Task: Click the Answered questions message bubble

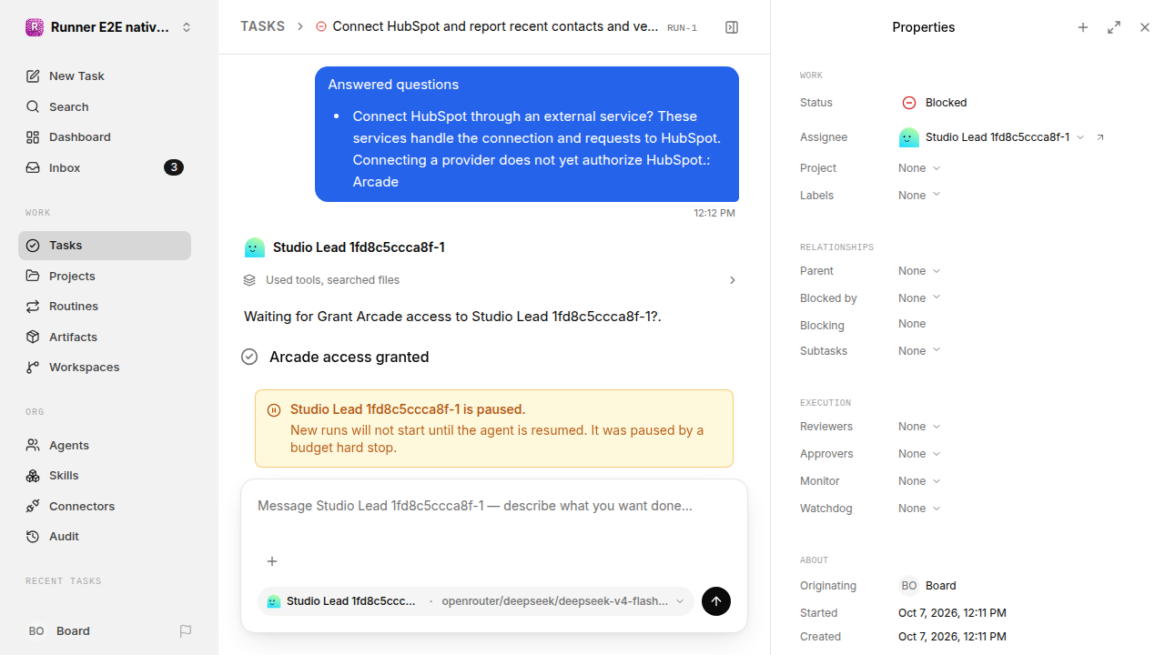Action: click(x=527, y=134)
